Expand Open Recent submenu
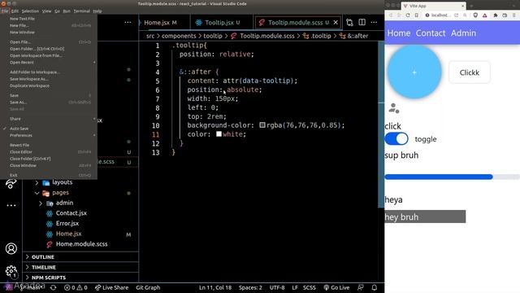Screen dimensions: 520x293 click(x=49, y=63)
